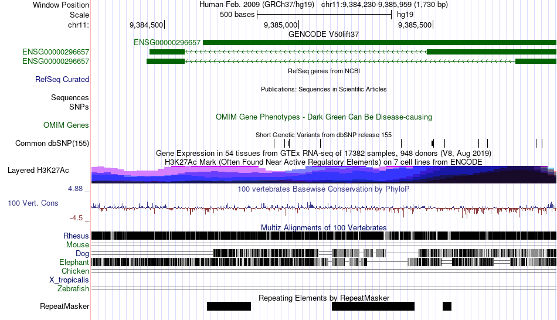Click the 9,384,500 ruler position
Screen dimensions: 557x320
pos(147,25)
